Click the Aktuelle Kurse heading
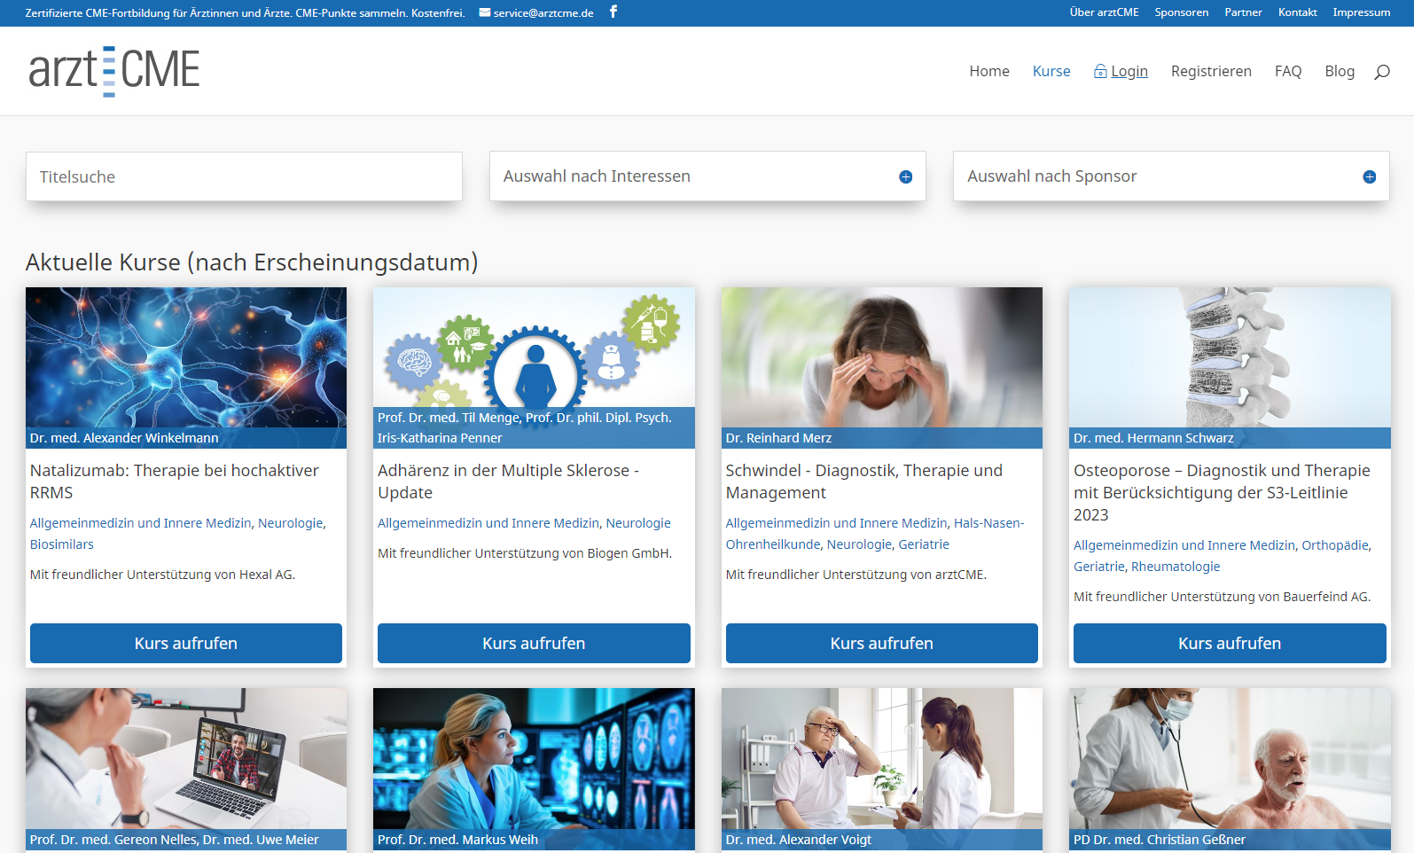 point(252,262)
